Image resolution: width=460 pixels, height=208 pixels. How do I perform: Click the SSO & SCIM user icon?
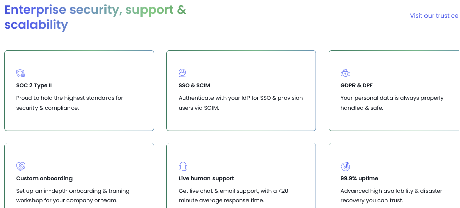[x=182, y=73]
